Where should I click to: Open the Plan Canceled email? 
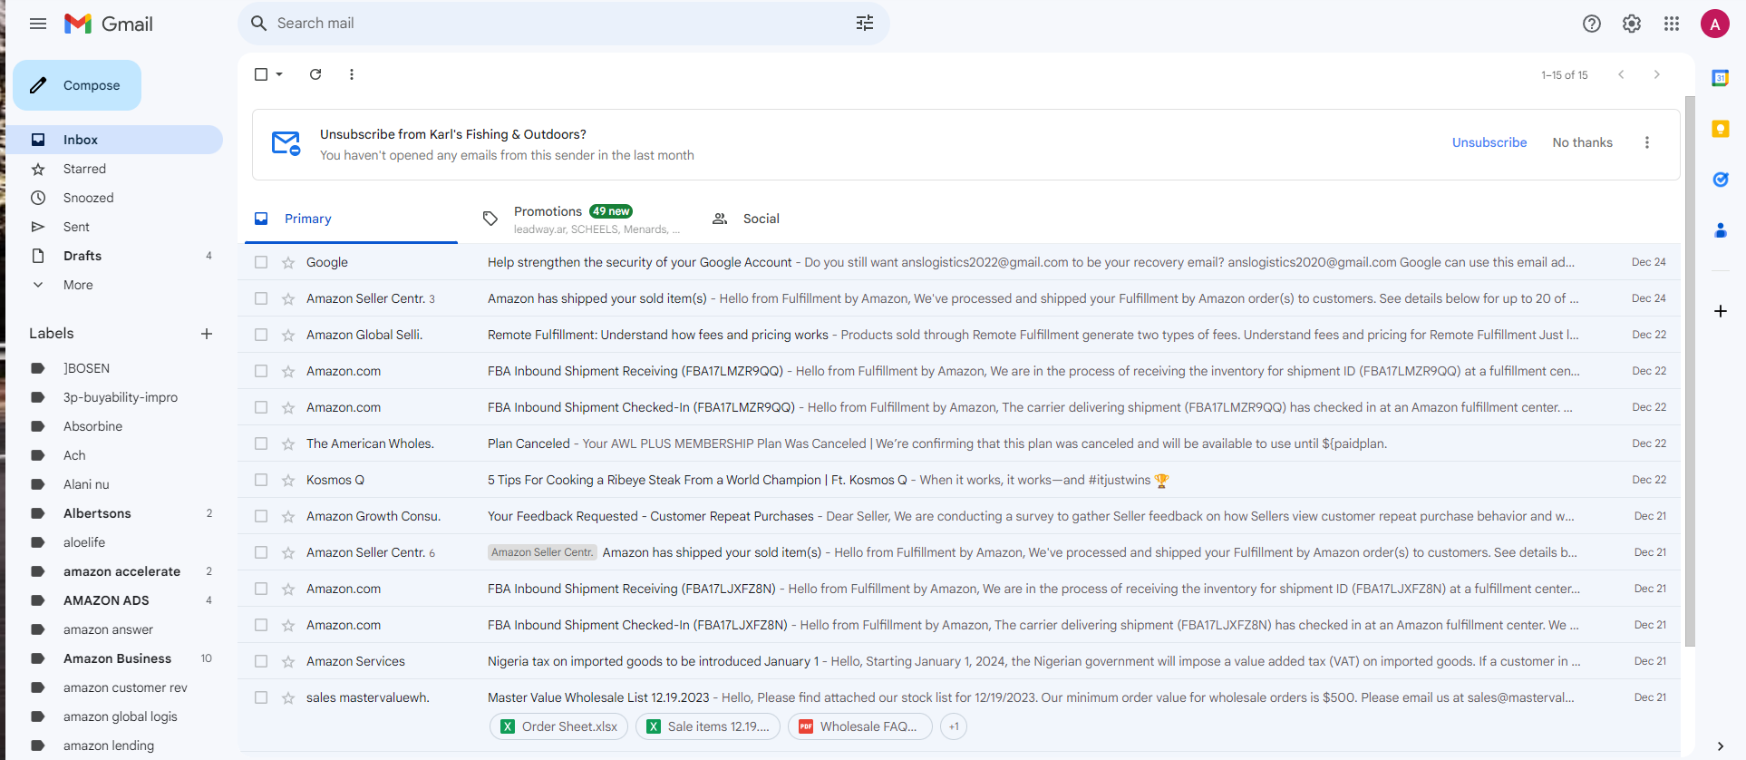pyautogui.click(x=959, y=443)
